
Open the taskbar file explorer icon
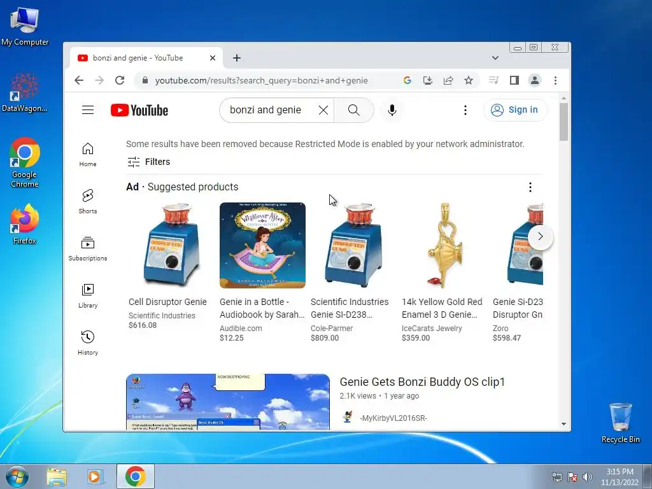(x=57, y=477)
